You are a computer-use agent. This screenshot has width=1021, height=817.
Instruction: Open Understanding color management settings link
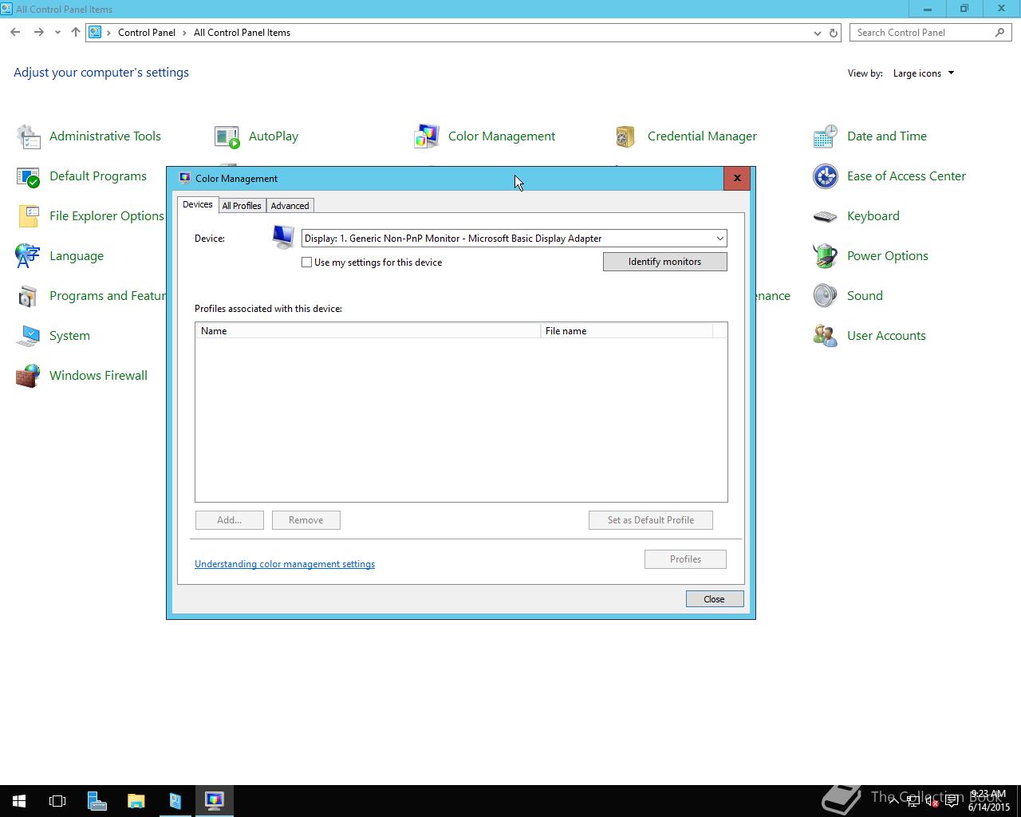pyautogui.click(x=285, y=564)
